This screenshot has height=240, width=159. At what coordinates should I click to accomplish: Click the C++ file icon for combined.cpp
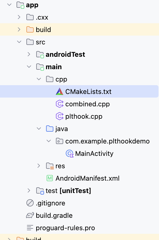coord(60,104)
